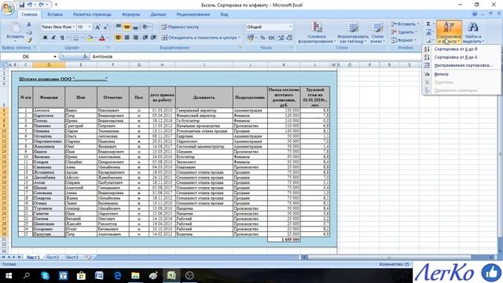This screenshot has width=503, height=283.
Task: Decrease indent icon
Action: [145, 38]
